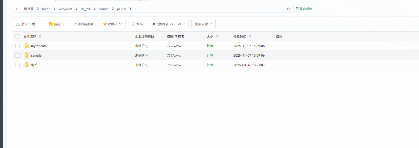Click 未保护 status in sample row

140,56
